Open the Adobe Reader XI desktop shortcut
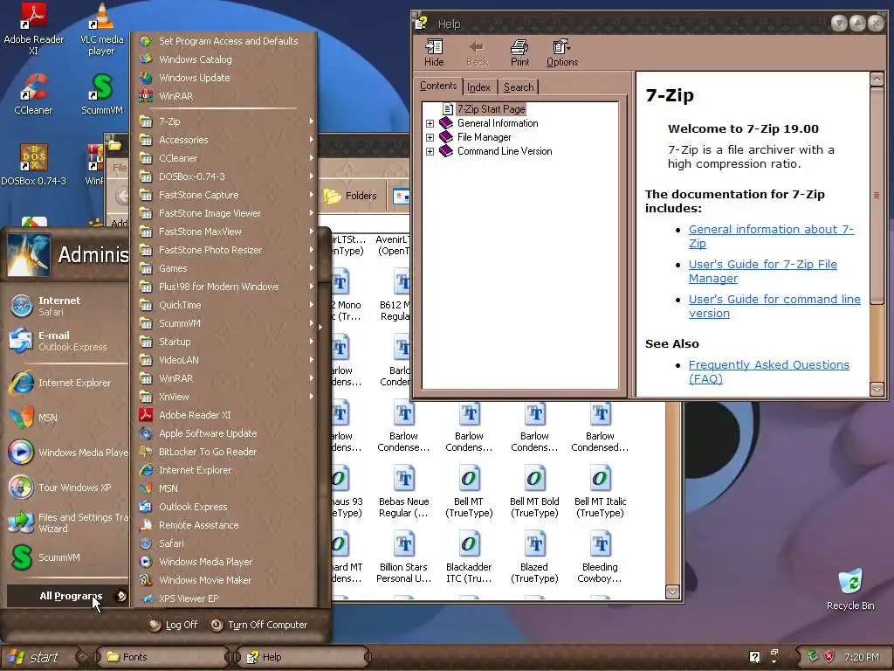Viewport: 894px width, 671px height. coord(34,29)
